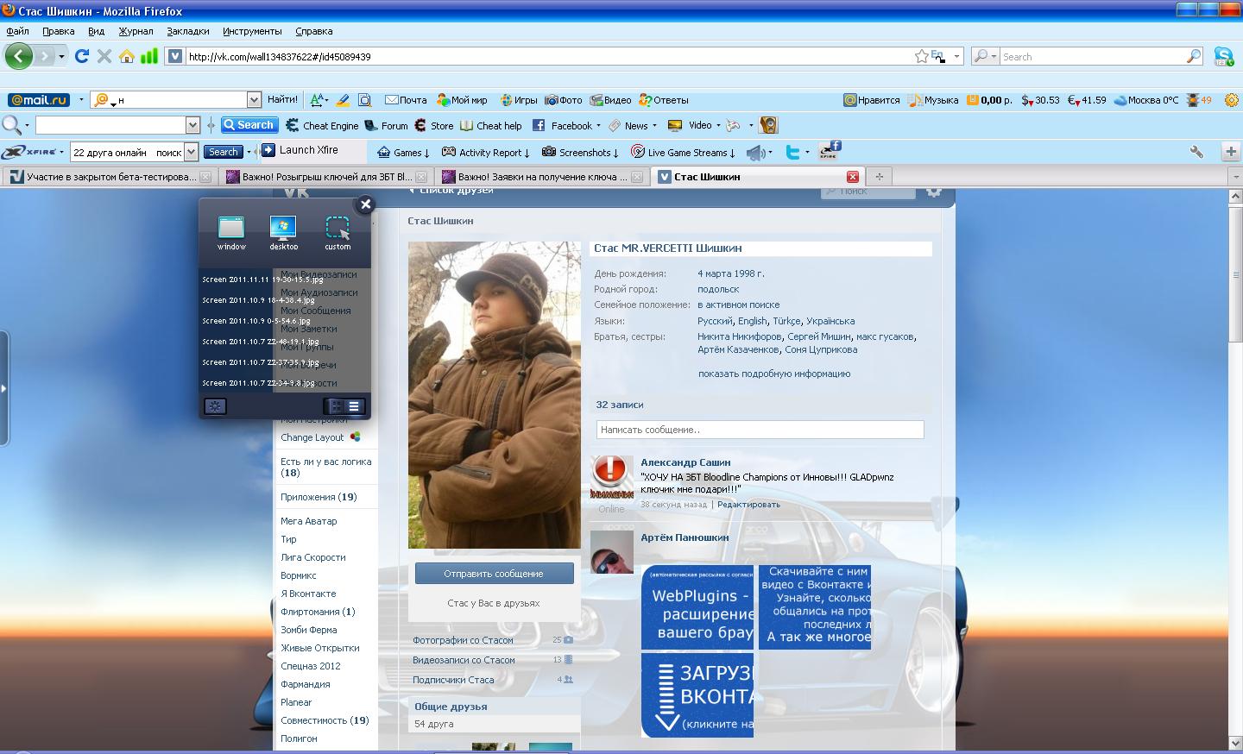Open the Закладки menu

tap(187, 31)
